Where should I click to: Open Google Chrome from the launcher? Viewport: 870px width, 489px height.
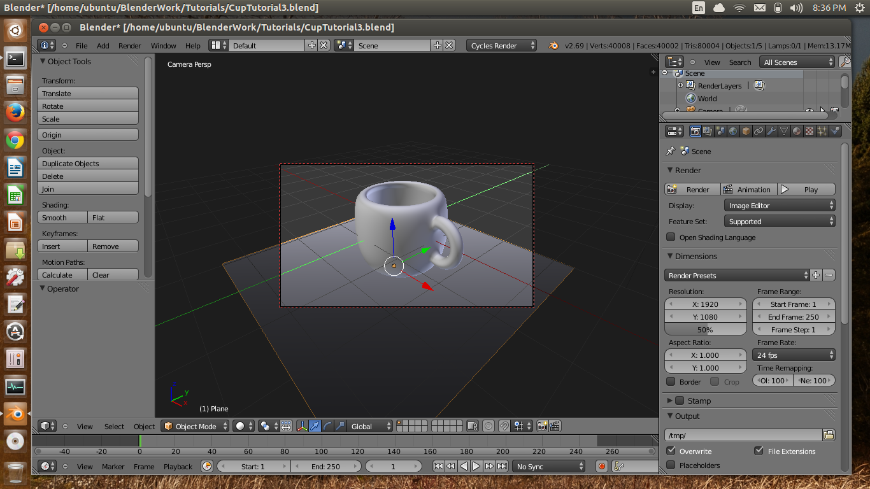pos(15,140)
